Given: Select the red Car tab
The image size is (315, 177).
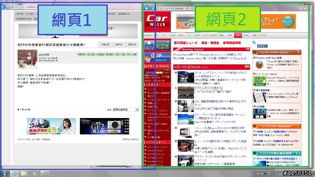Looking at the screenshot, I should click(x=238, y=35).
